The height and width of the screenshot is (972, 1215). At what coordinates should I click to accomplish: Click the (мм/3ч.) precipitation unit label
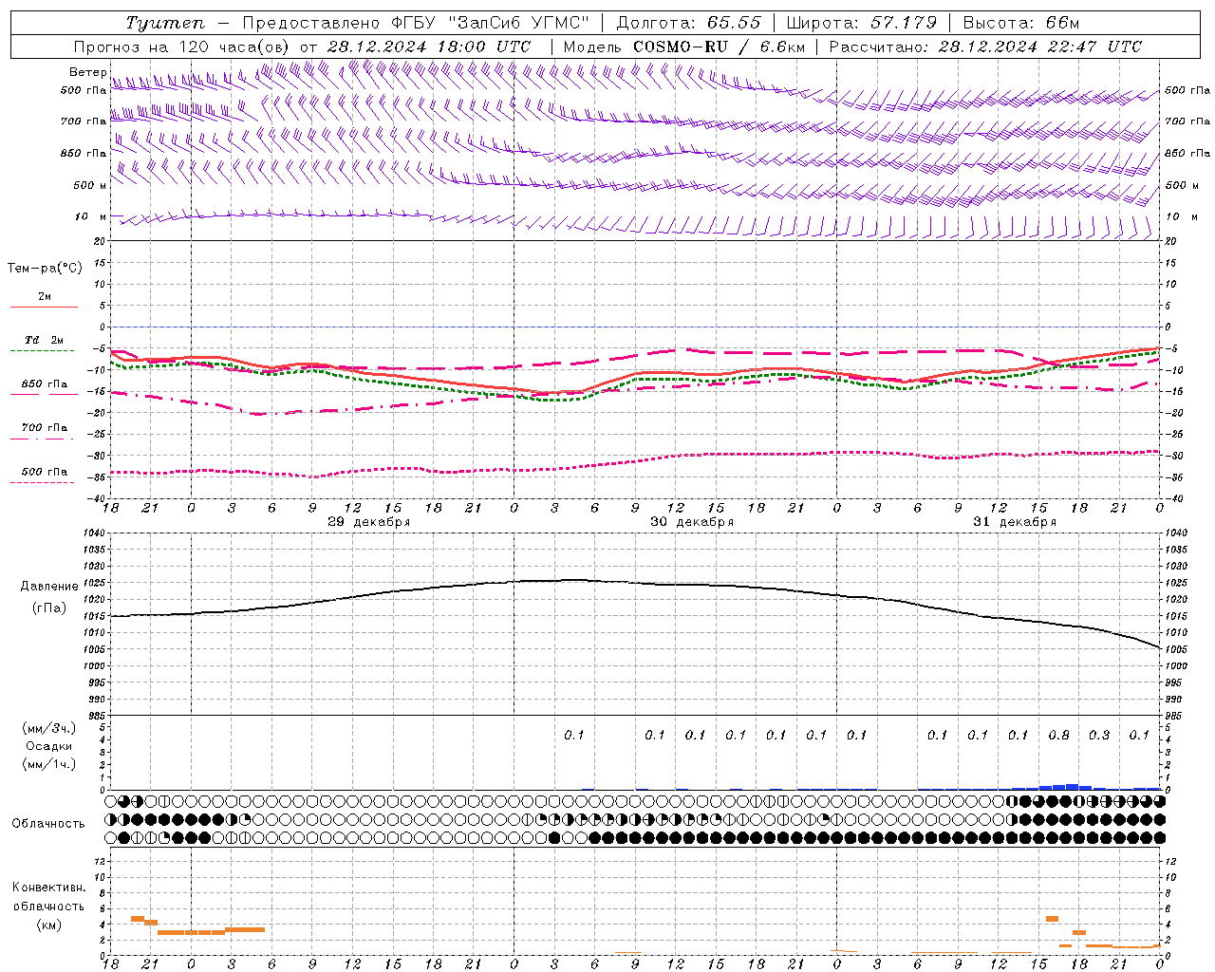point(49,729)
